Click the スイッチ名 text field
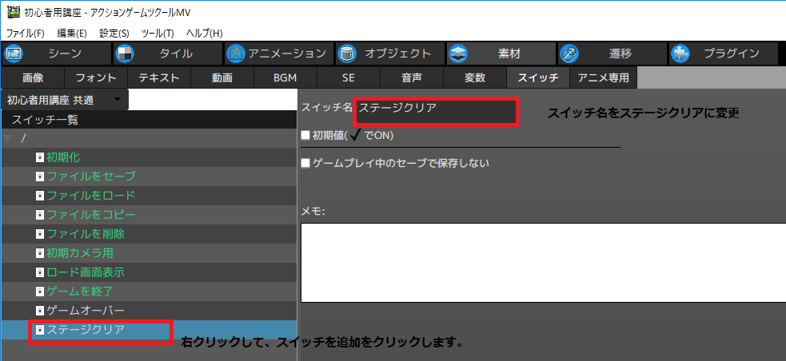 [436, 112]
